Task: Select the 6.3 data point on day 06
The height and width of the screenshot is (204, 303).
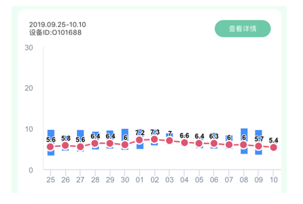Action: tap(214, 143)
